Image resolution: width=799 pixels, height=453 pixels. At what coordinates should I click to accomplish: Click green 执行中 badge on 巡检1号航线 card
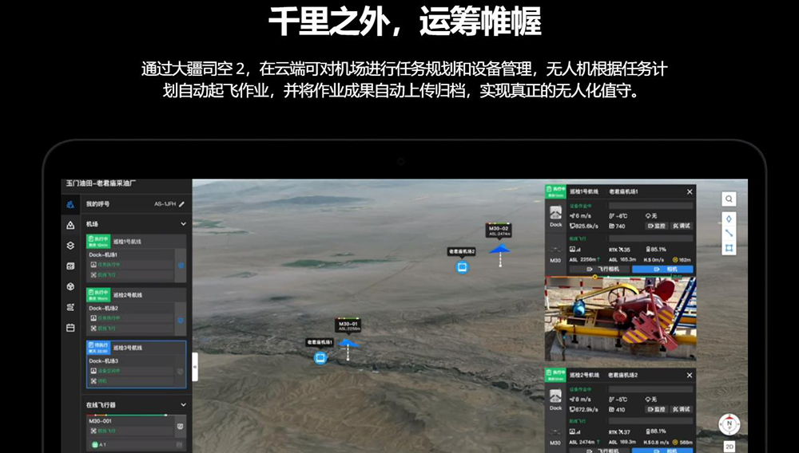click(98, 242)
